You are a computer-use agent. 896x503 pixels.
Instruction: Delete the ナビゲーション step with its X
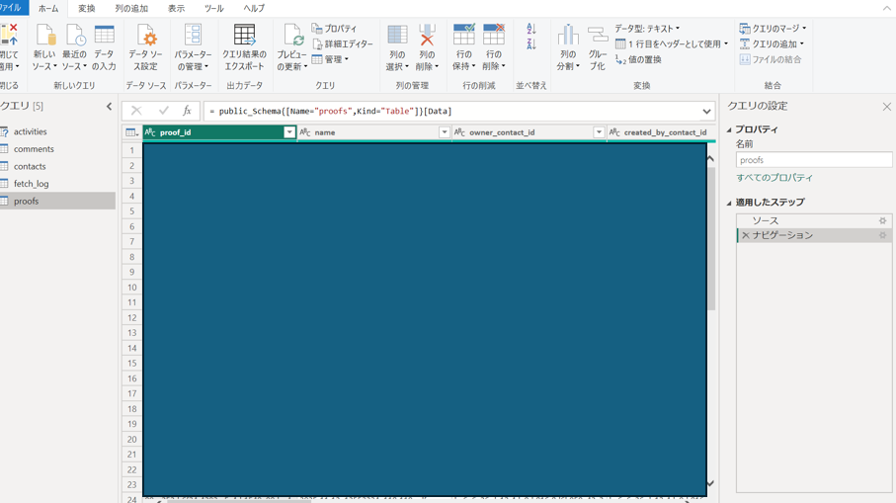[745, 236]
